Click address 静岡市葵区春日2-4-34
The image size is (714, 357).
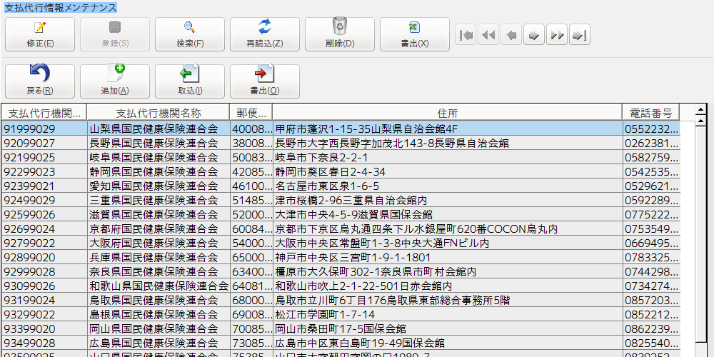click(x=447, y=171)
